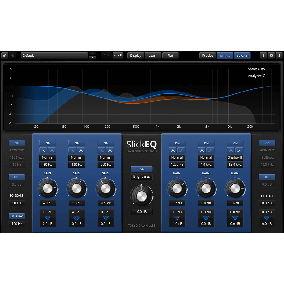Image resolution: width=284 pixels, height=284 pixels.
Task: Toggle the 600 Hz band ON switch
Action: point(106,143)
